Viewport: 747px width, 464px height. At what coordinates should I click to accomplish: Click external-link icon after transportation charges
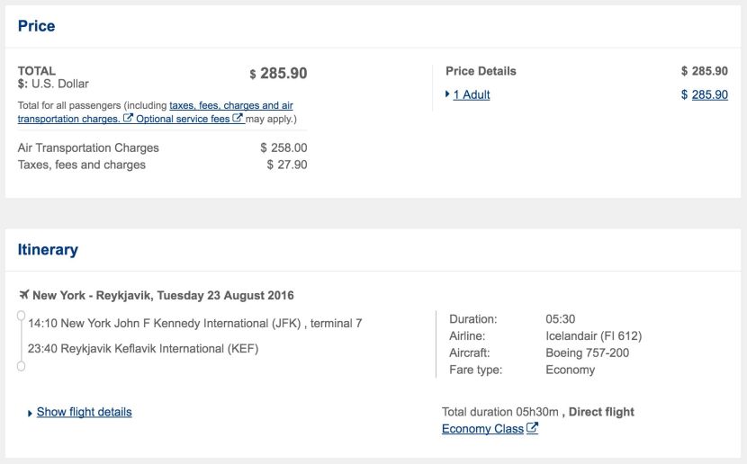[128, 118]
